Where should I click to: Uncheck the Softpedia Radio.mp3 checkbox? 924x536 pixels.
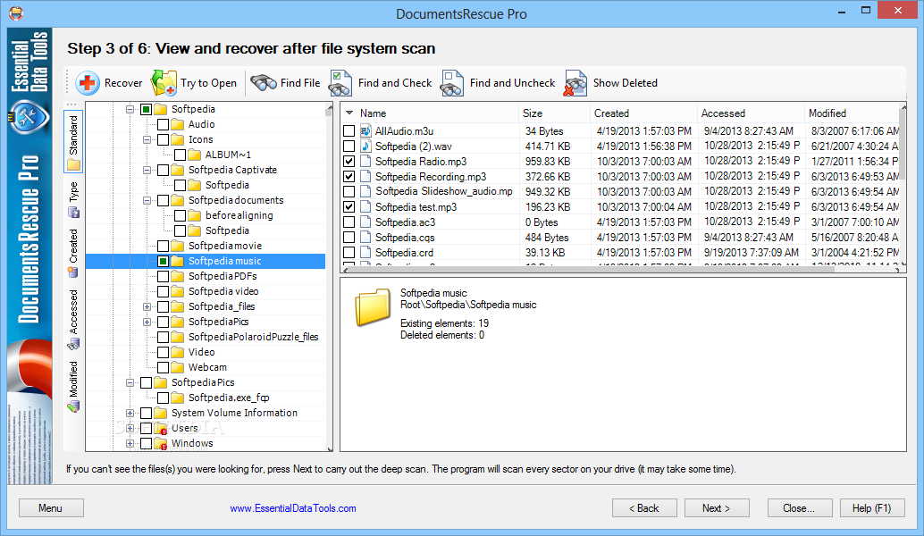tap(349, 162)
